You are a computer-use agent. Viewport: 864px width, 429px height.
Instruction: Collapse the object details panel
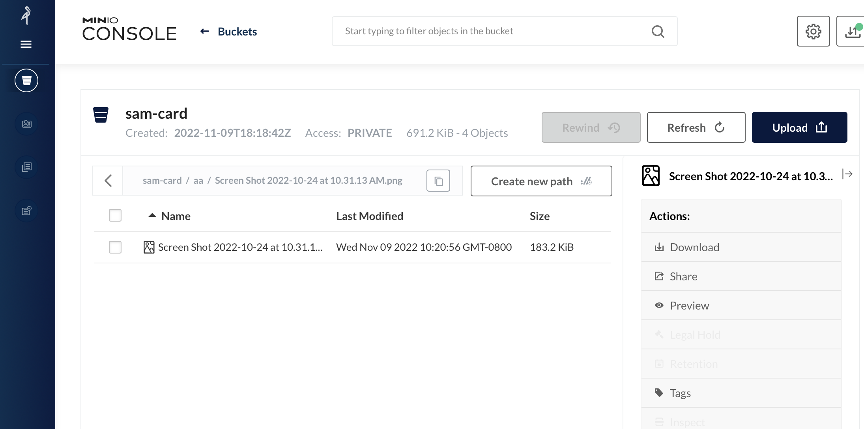click(x=847, y=174)
